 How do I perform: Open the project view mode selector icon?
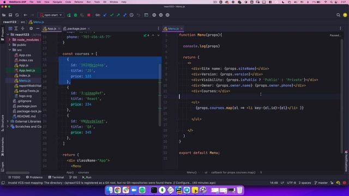point(10,28)
